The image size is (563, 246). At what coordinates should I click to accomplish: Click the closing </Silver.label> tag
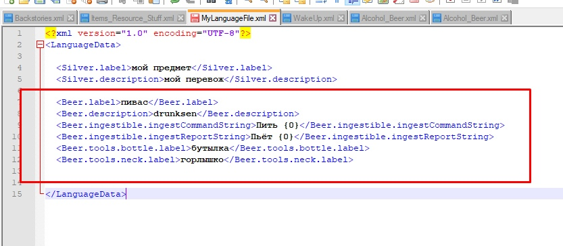click(232, 68)
